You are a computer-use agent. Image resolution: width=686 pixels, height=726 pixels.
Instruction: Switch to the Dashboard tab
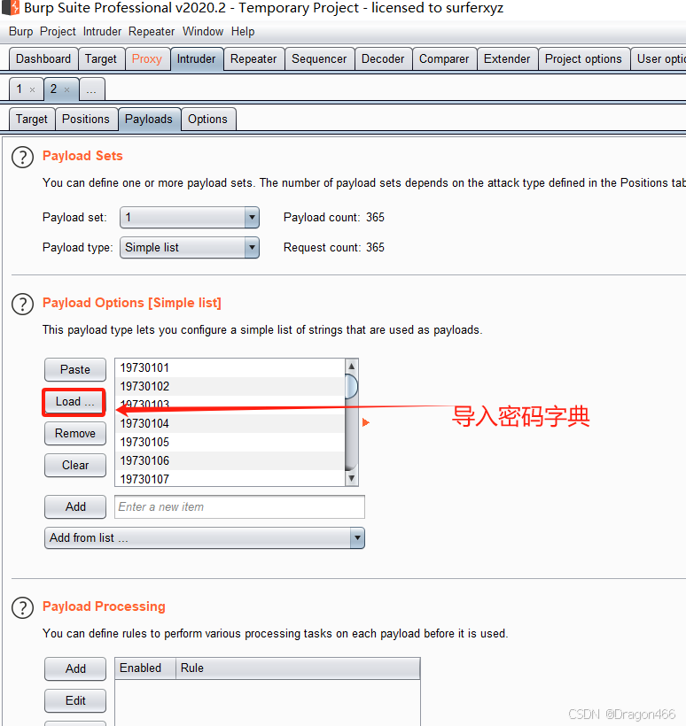(x=43, y=58)
